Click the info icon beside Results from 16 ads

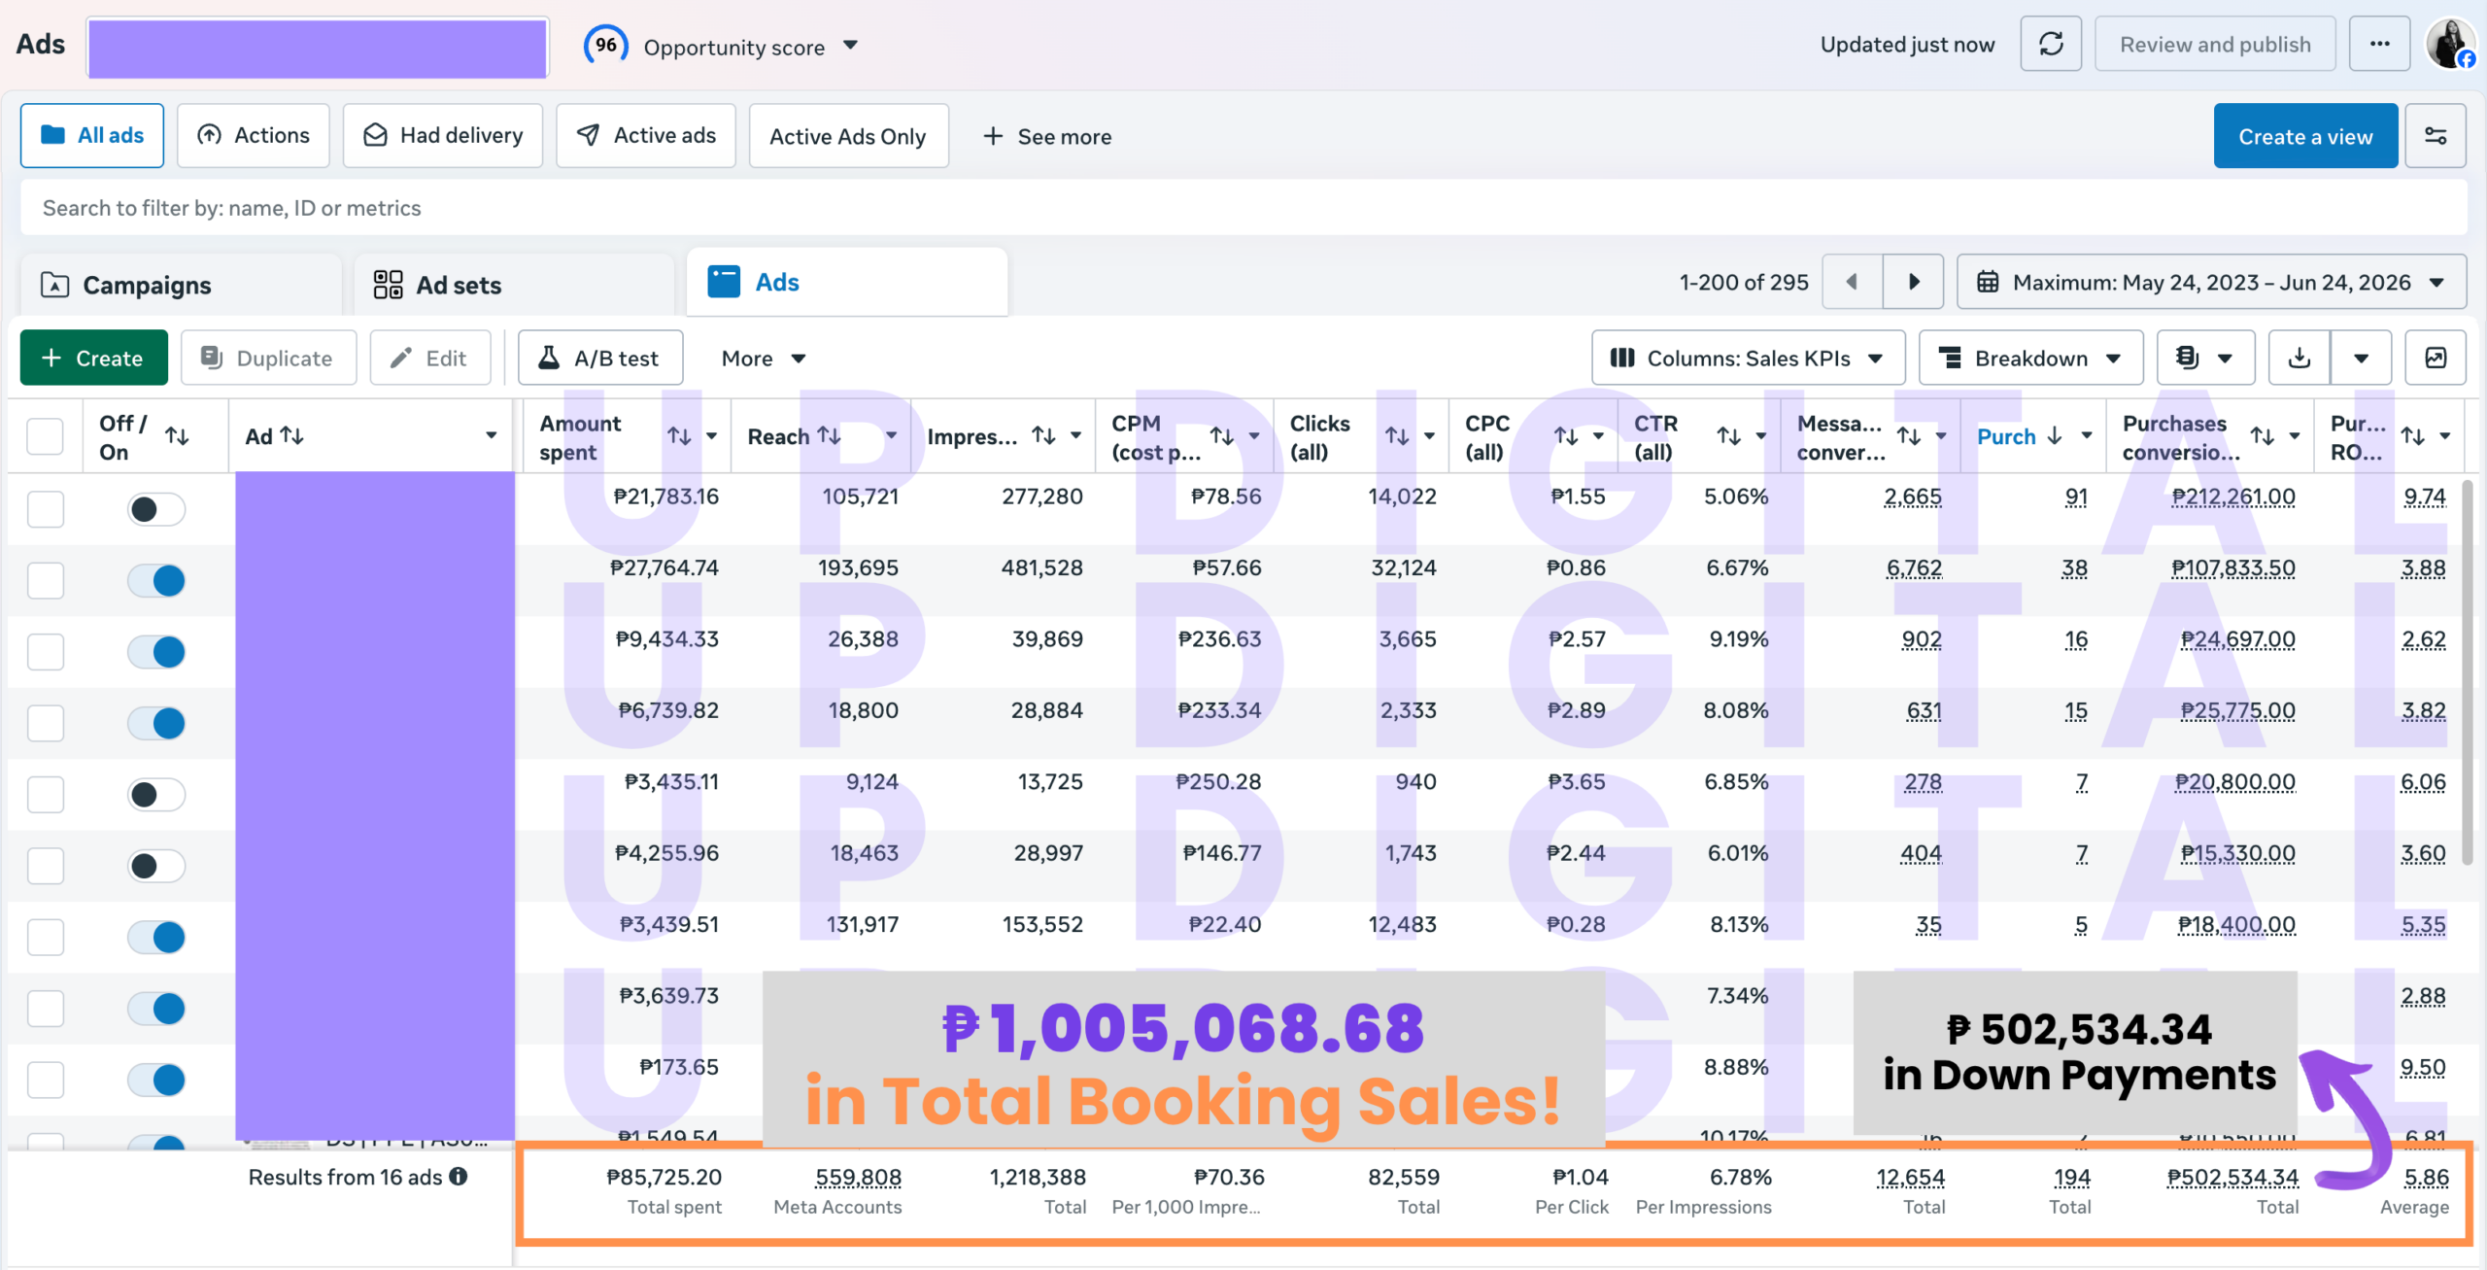click(459, 1177)
